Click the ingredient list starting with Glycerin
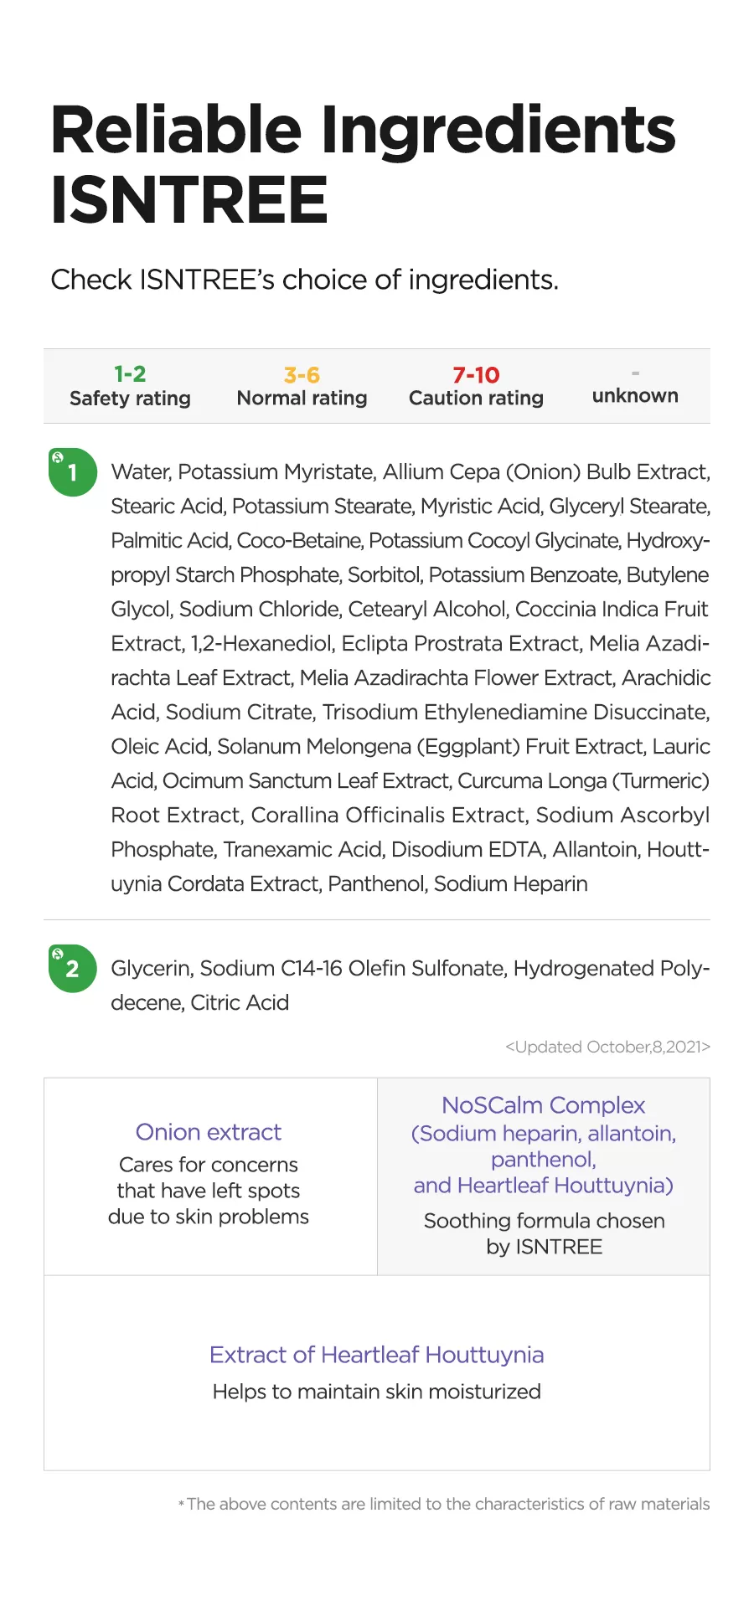754x1611 pixels. [411, 985]
